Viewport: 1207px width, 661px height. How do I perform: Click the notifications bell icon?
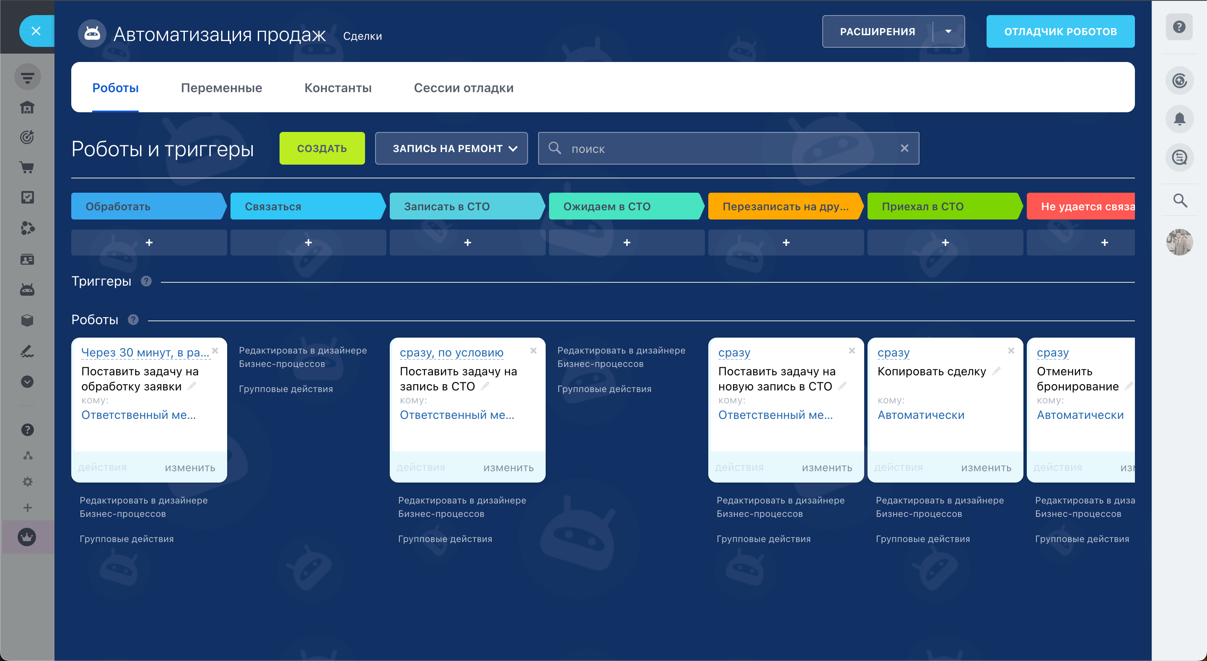tap(1179, 119)
